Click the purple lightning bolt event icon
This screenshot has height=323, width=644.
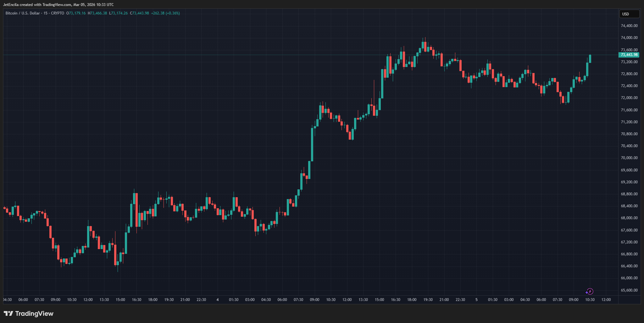(590, 292)
